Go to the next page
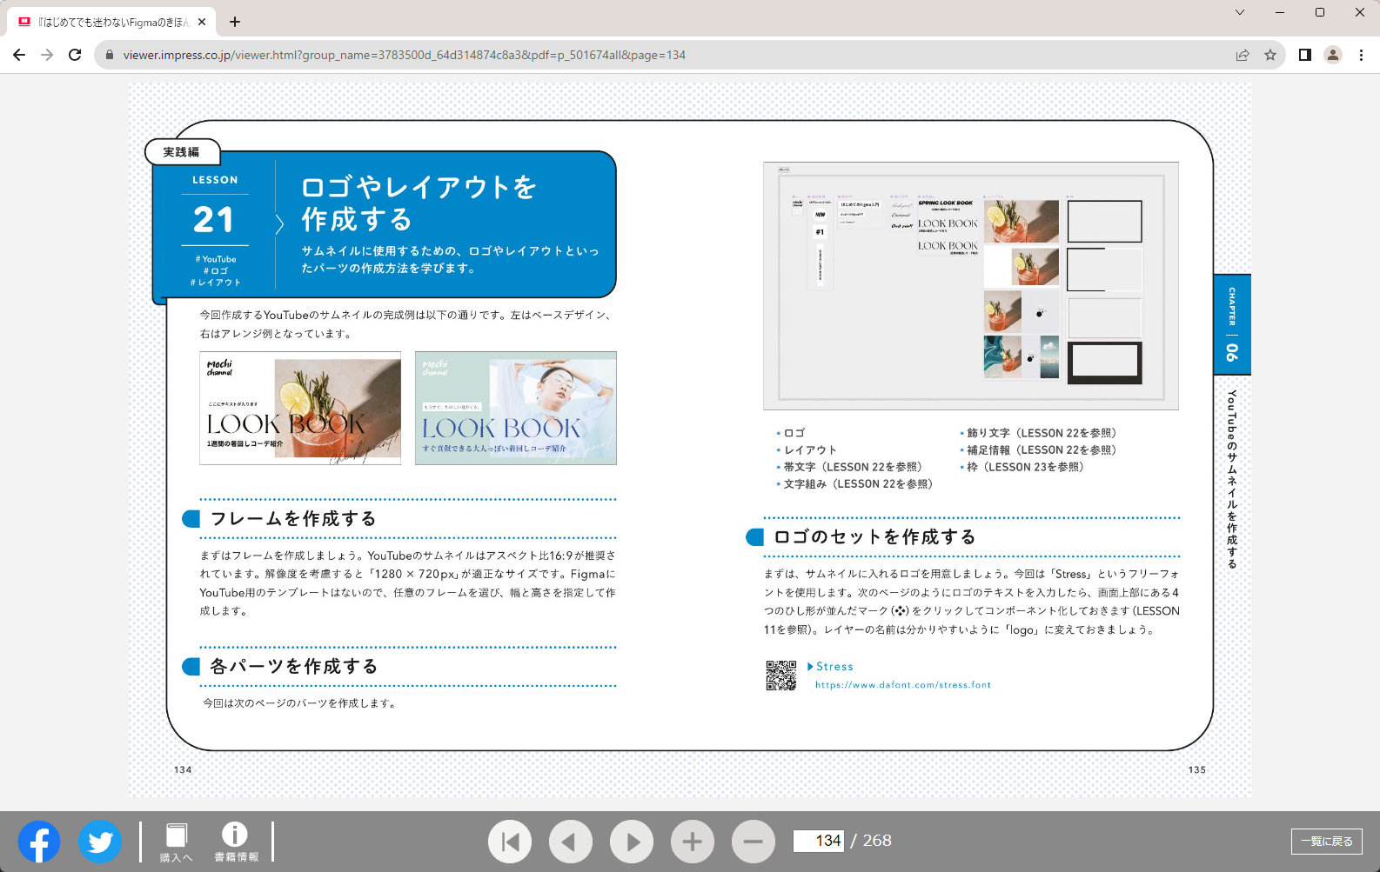Viewport: 1380px width, 872px height. point(632,842)
